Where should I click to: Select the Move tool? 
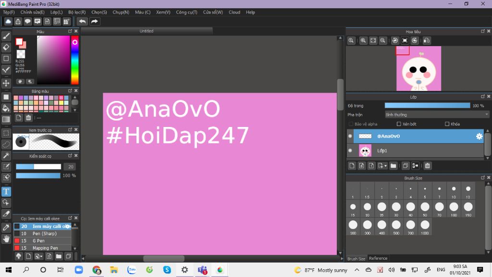(x=6, y=83)
